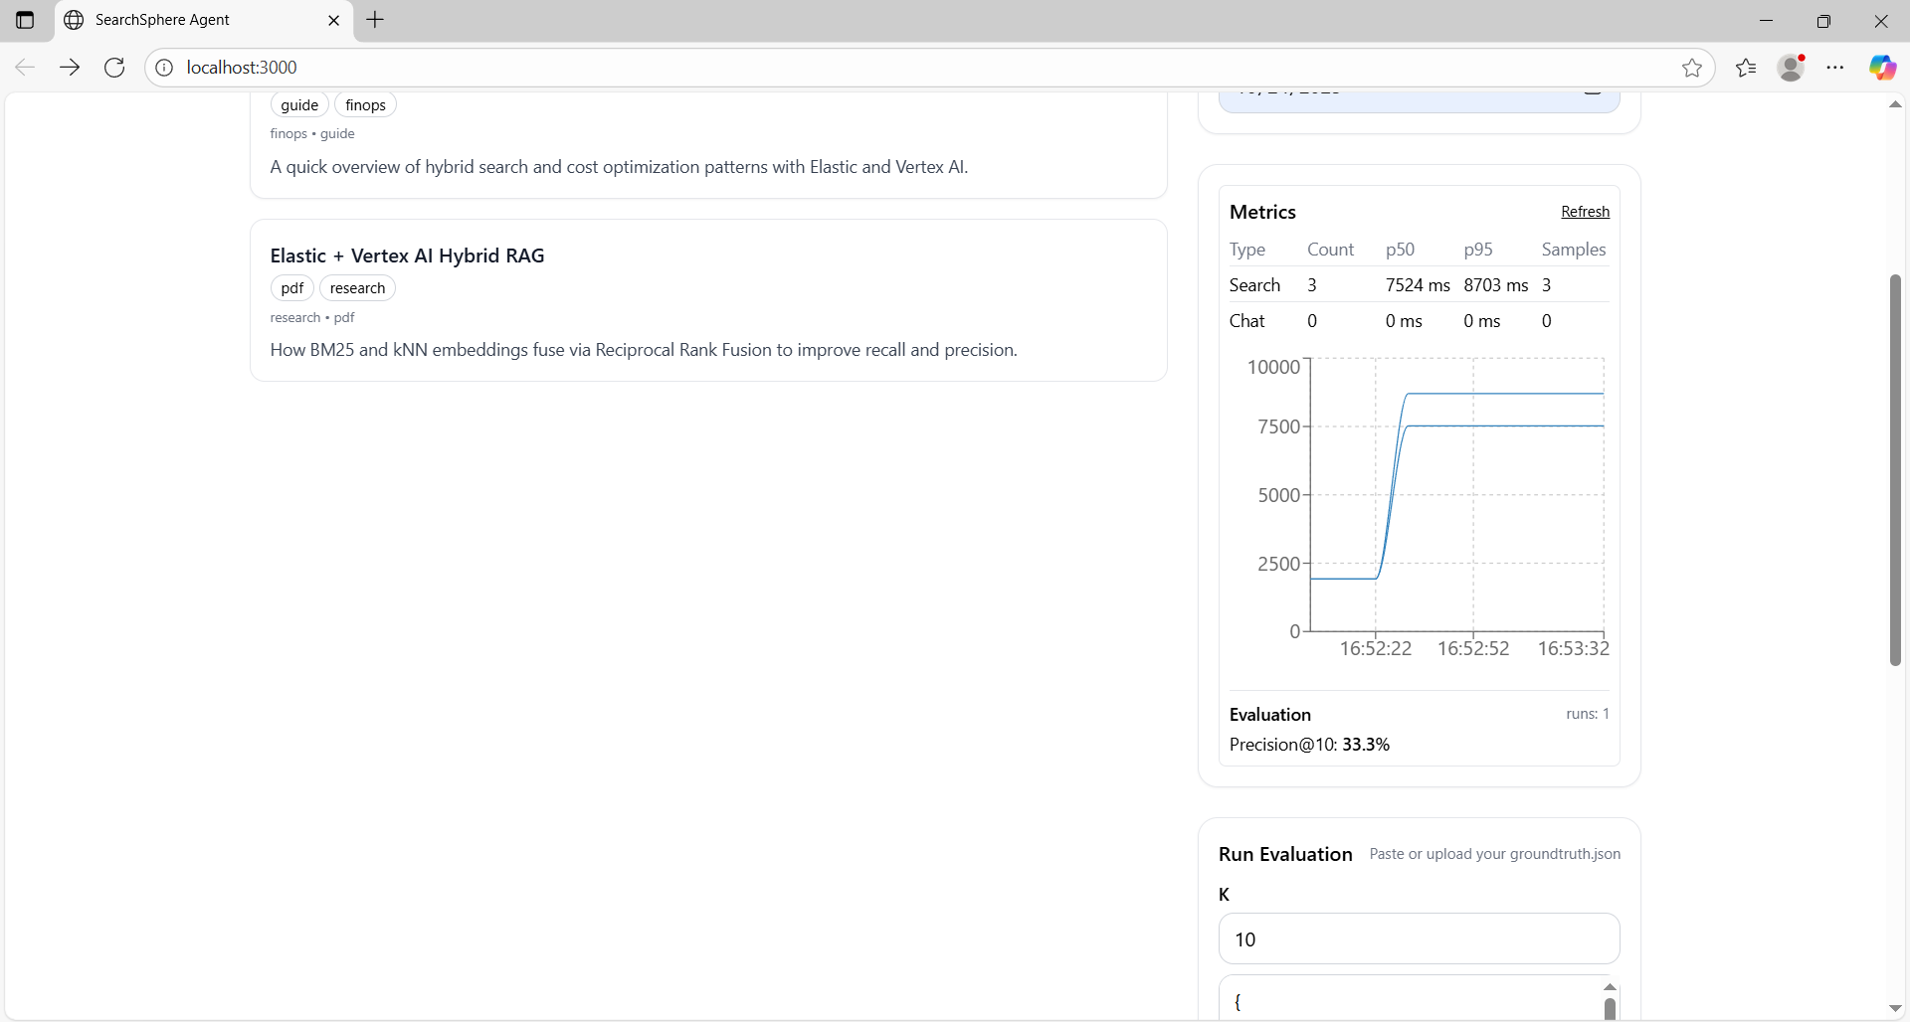This screenshot has width=1910, height=1022.
Task: Click the JSON text area scroll up arrow
Action: point(1610,987)
